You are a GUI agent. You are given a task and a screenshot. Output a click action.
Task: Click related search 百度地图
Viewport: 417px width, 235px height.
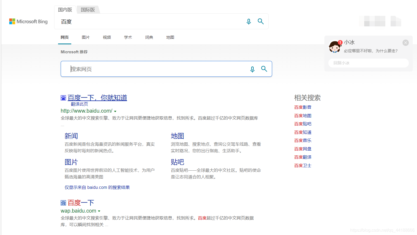303,116
